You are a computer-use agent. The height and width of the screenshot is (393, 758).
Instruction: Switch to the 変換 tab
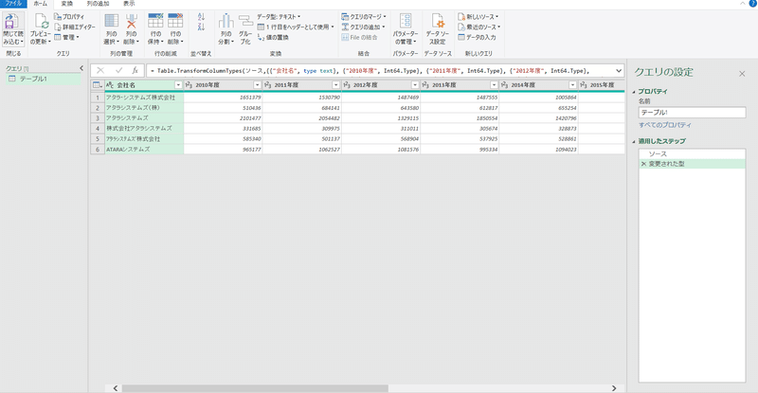66,4
